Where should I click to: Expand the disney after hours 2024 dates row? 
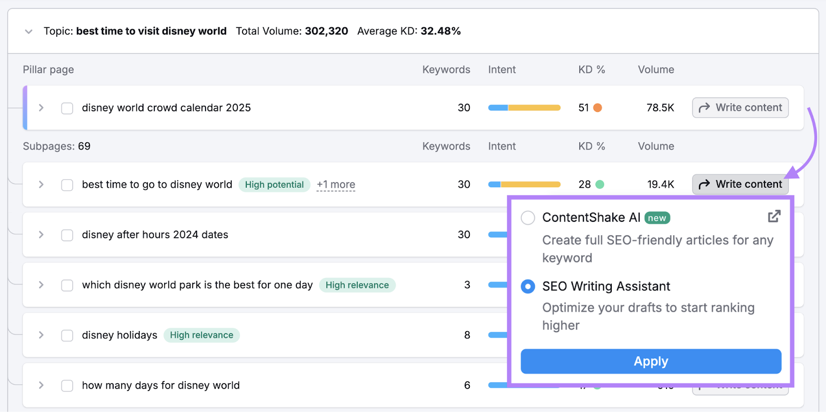41,235
